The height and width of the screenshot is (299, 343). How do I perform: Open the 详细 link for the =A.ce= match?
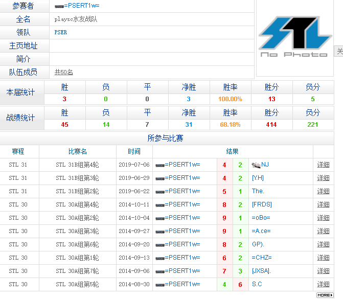[323, 231]
